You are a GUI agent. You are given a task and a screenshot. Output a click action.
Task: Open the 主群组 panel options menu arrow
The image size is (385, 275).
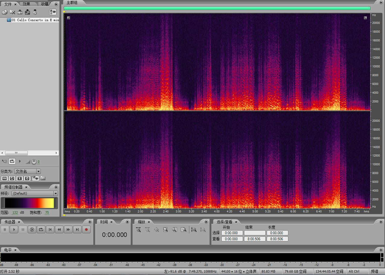click(381, 2)
